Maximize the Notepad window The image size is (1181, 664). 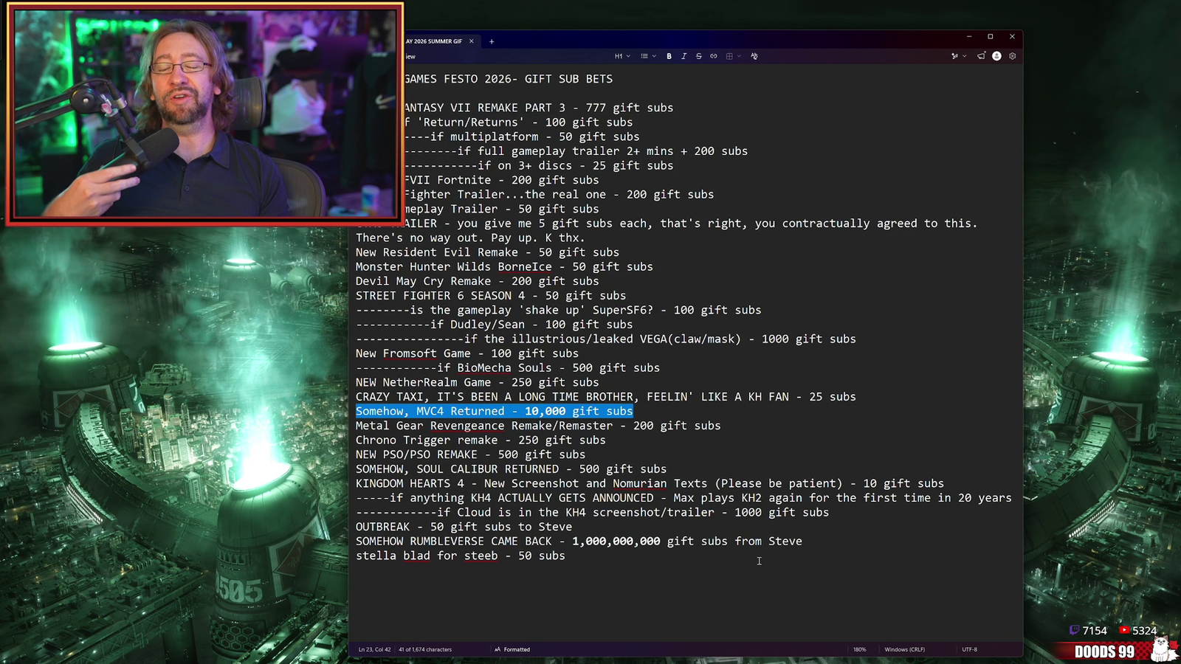tap(991, 36)
